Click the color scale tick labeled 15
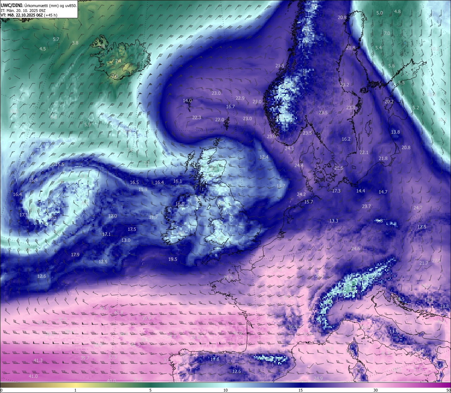Screen dimensions: 451x393 [301, 390]
